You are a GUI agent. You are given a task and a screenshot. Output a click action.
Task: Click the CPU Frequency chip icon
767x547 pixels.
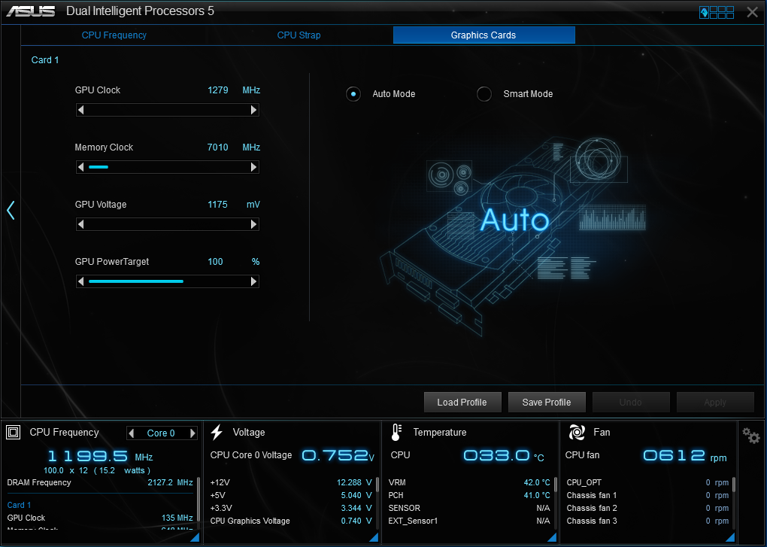14,433
